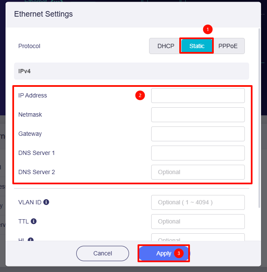Image resolution: width=267 pixels, height=272 pixels.
Task: Focus the Netmask text box
Action: [x=198, y=115]
